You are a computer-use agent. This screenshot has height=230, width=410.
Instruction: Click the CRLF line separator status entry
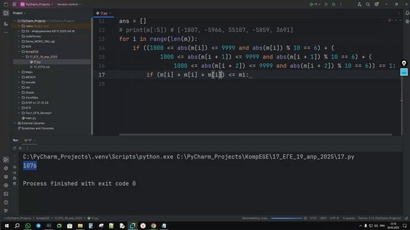[323, 218]
